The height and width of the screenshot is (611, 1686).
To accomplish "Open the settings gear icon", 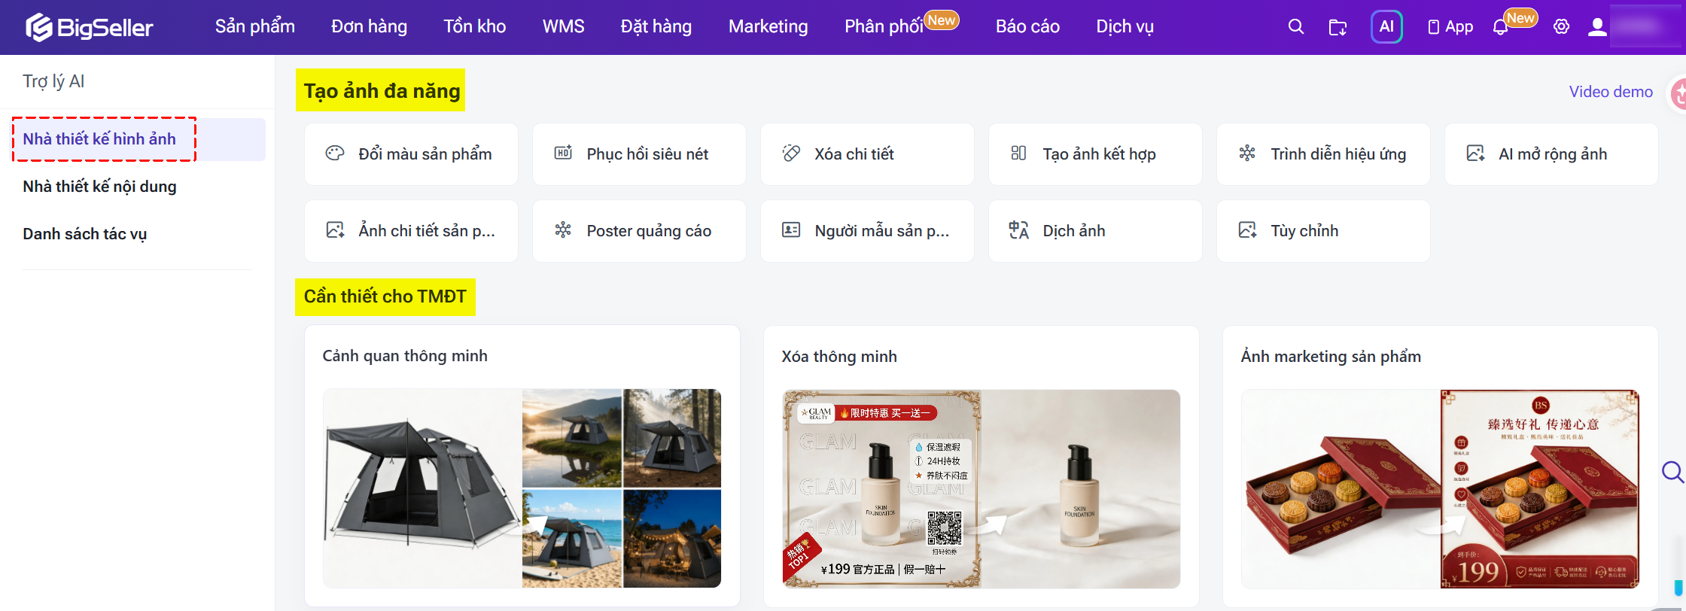I will [x=1562, y=27].
